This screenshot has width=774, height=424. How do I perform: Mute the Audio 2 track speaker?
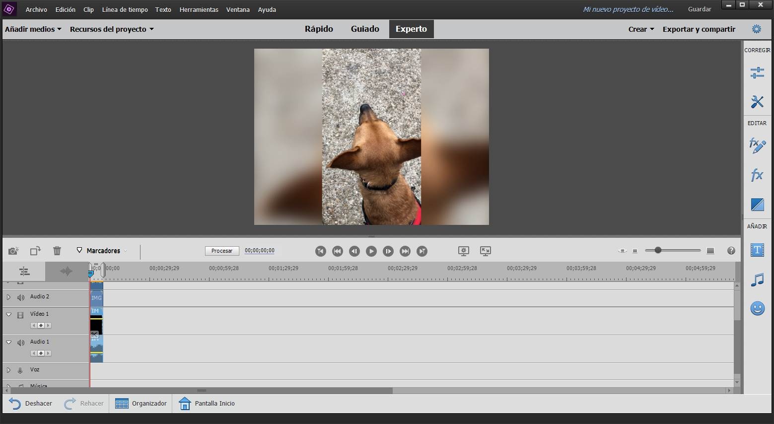[x=20, y=297]
